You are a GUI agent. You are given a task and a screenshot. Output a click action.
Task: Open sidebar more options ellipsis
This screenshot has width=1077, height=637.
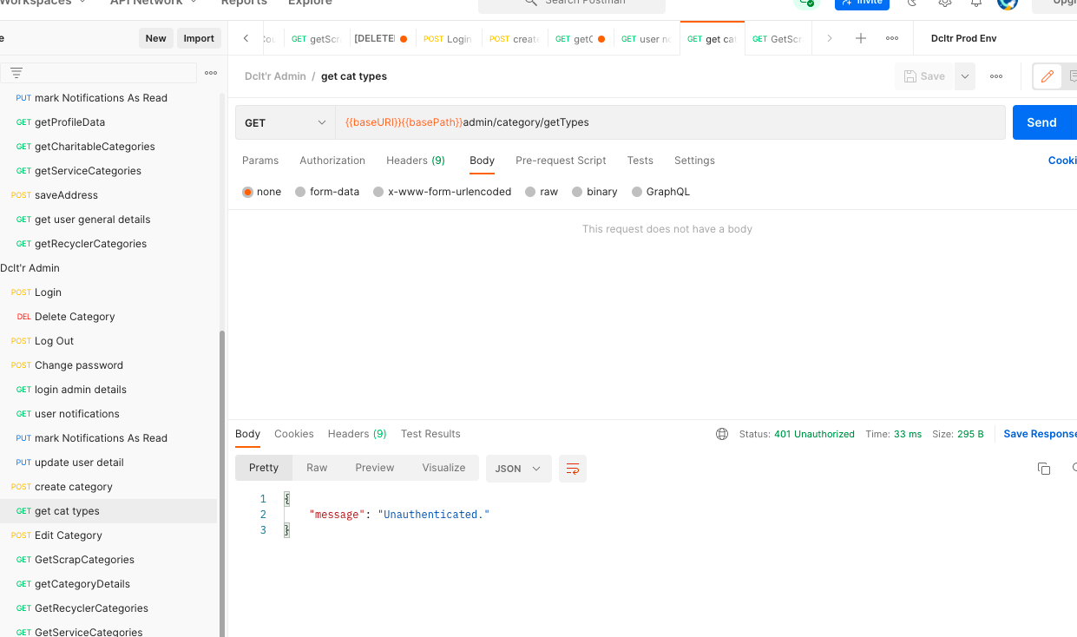[211, 73]
